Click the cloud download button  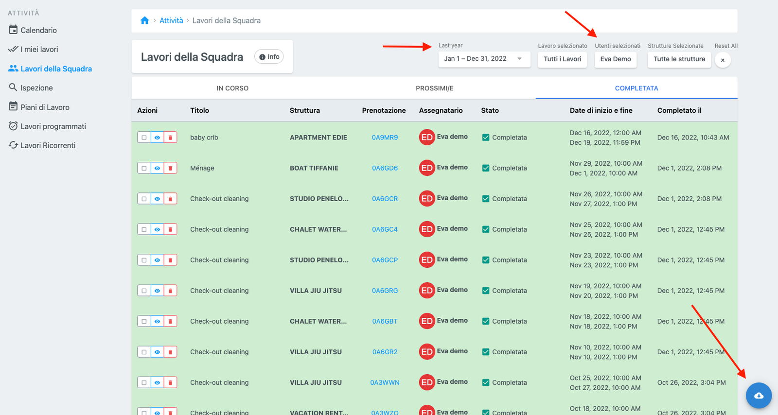click(759, 396)
